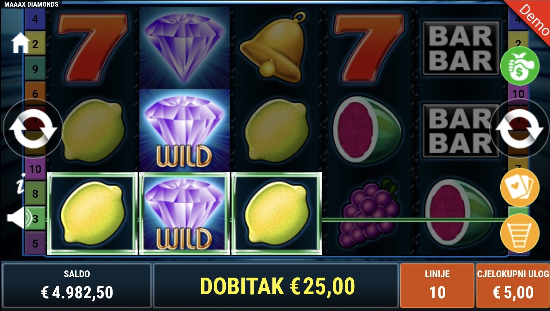Go to the home screen icon
Image resolution: width=550 pixels, height=311 pixels.
tap(20, 43)
